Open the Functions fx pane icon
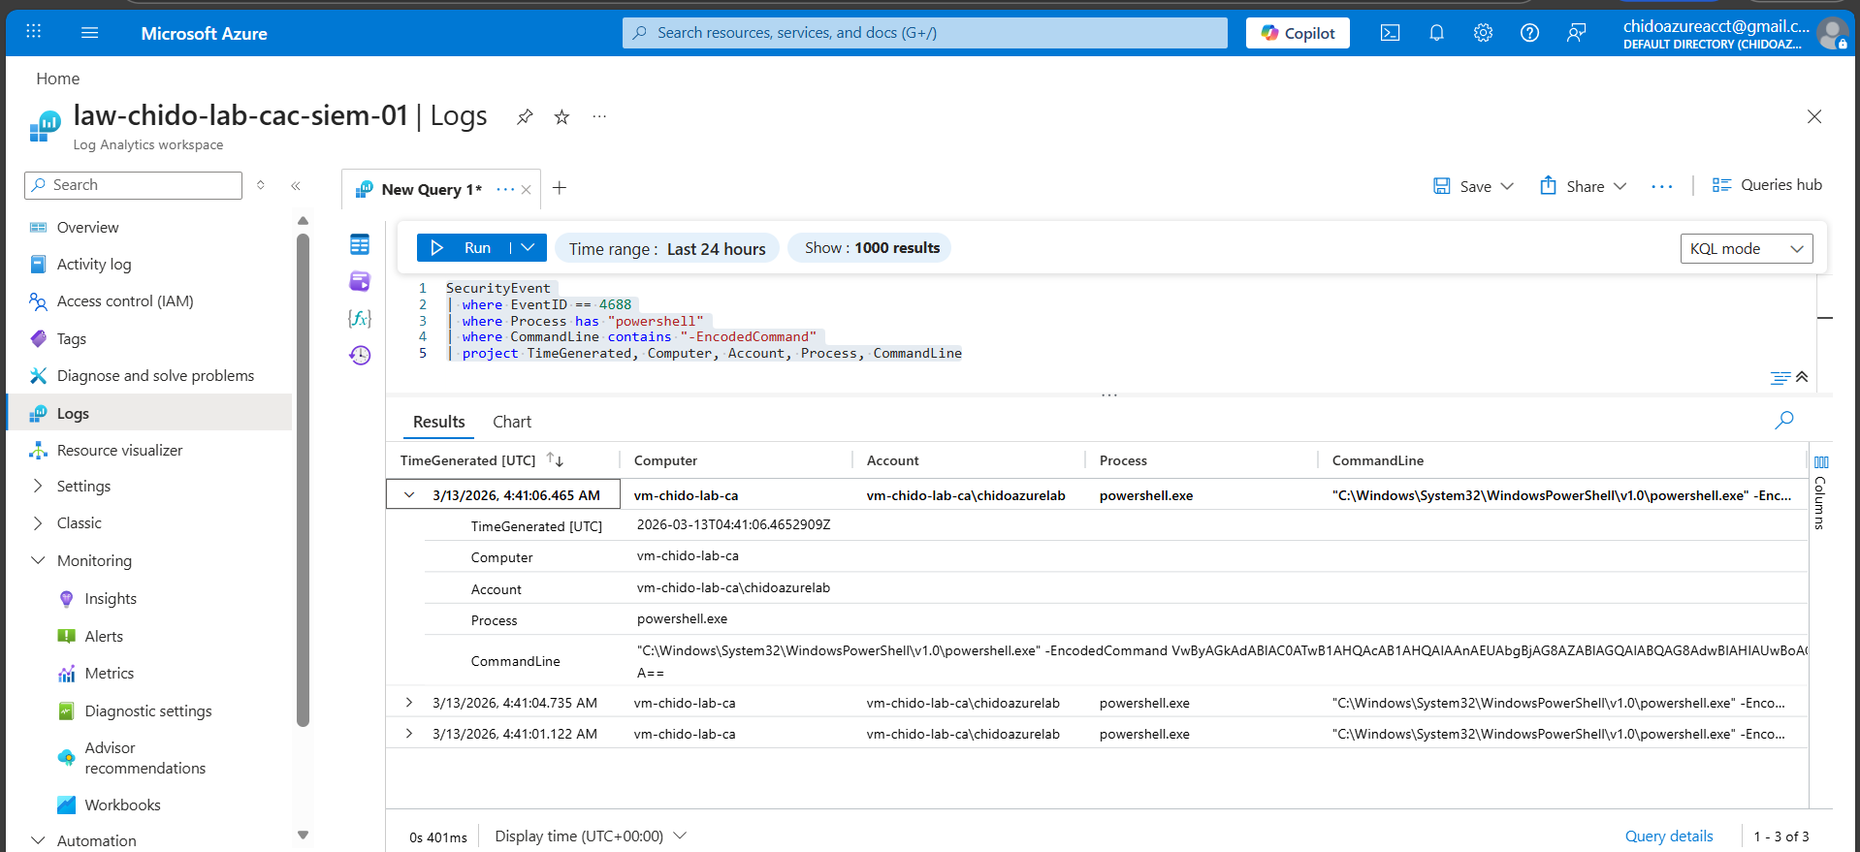This screenshot has width=1860, height=852. point(360,318)
